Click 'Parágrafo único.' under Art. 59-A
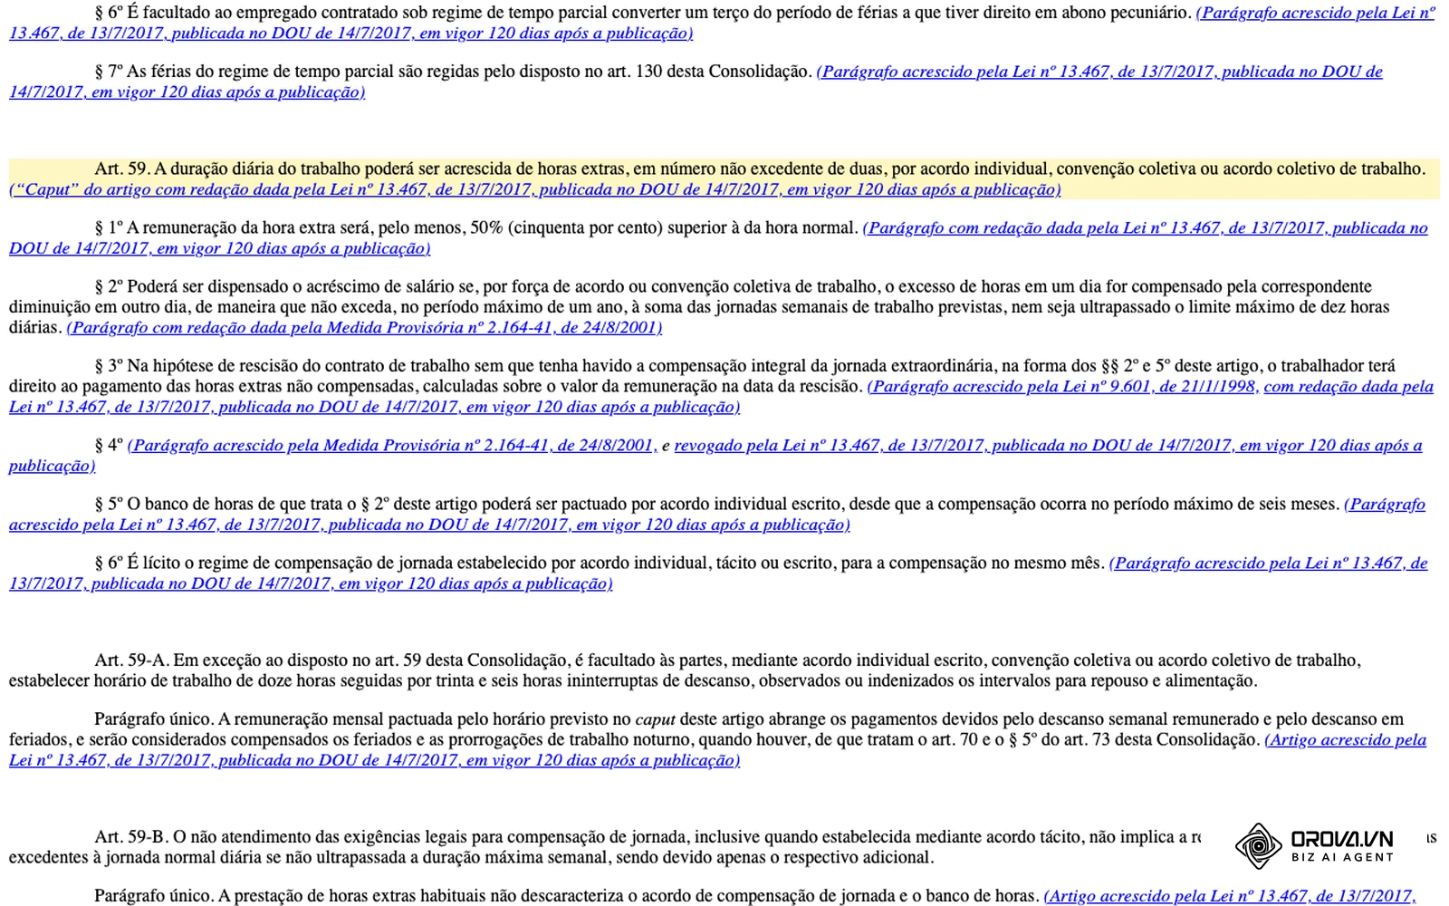 [x=155, y=719]
